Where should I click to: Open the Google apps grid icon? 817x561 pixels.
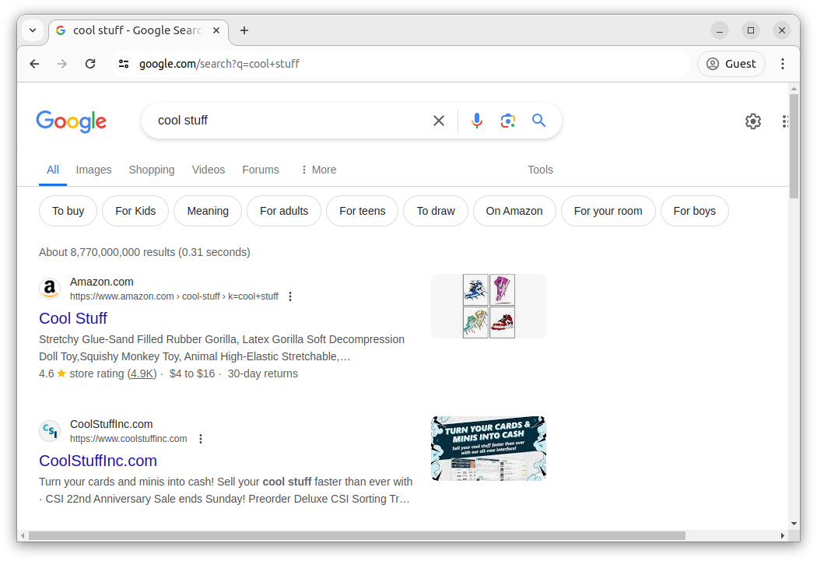pyautogui.click(x=784, y=121)
